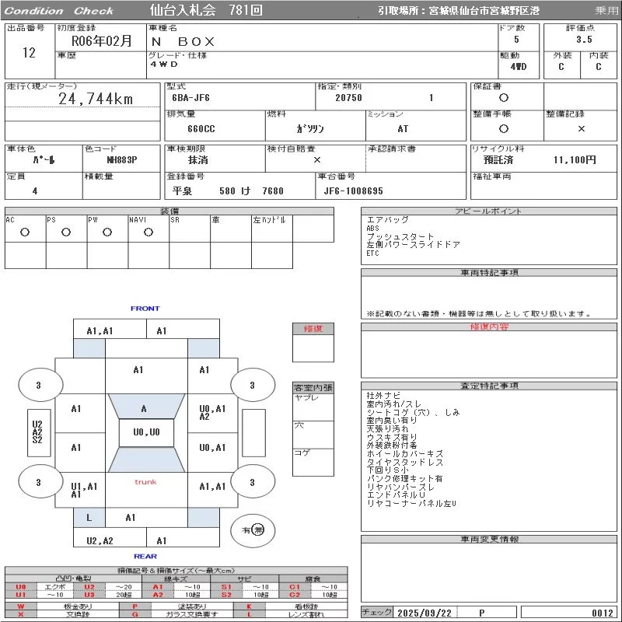Screen dimensions: 622x622
Task: Click the front-left tire circle marked 3
Action: [38, 385]
